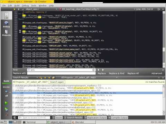Click the Find text field
The image size is (166, 124).
coord(61,70)
